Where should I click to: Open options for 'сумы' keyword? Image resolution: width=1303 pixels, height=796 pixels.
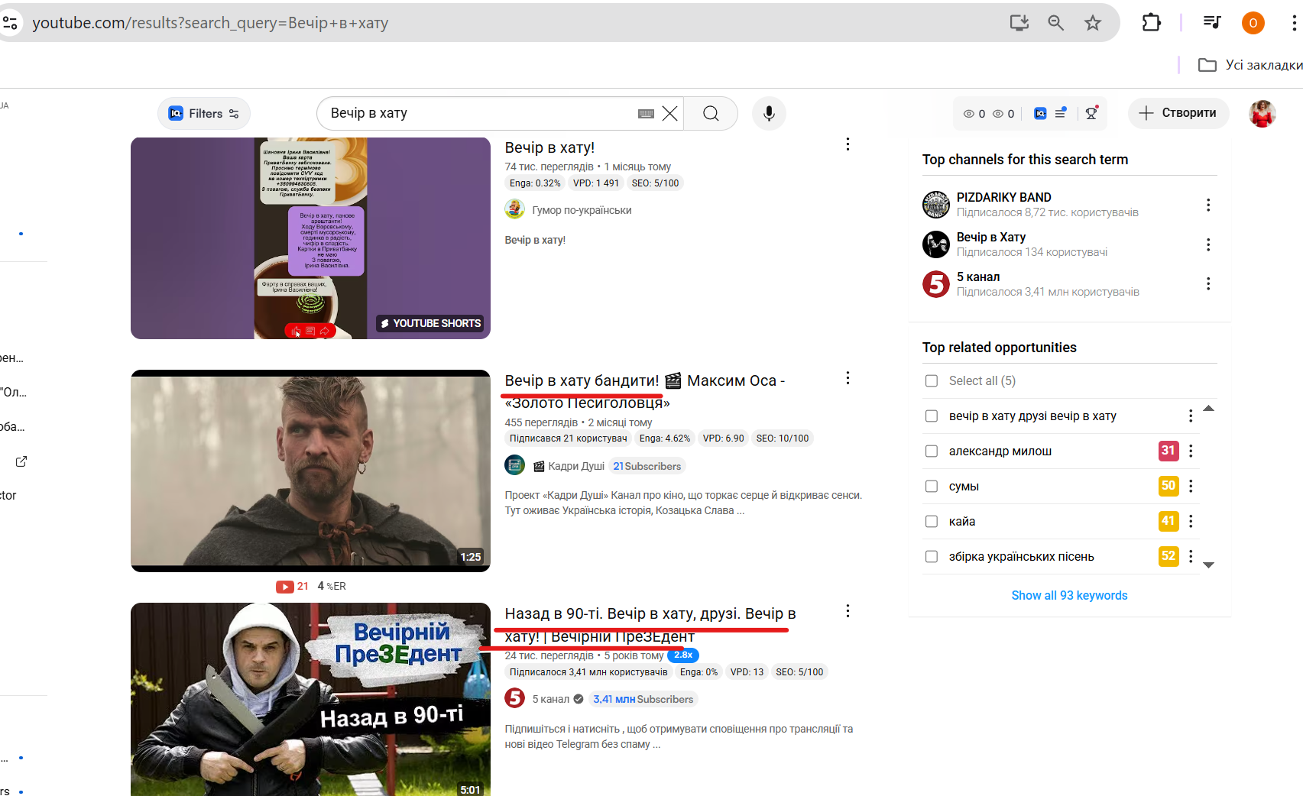click(1191, 487)
